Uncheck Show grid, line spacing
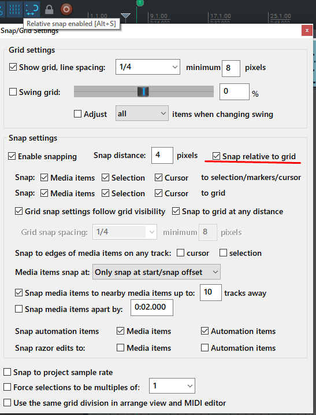The width and height of the screenshot is (316, 415). 13,67
